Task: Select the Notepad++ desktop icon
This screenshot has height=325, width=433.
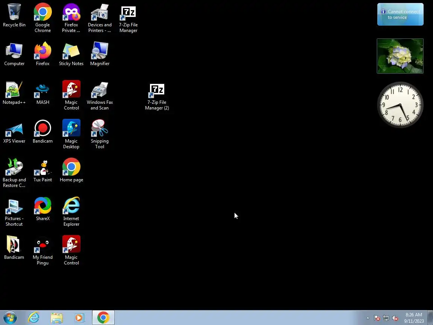Action: point(14,93)
